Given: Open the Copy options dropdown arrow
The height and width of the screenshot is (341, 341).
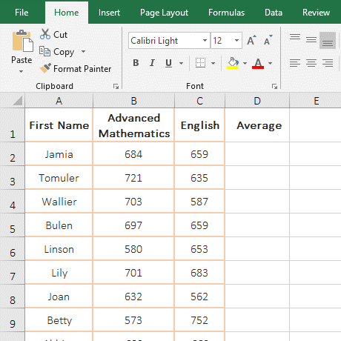Looking at the screenshot, I should pyautogui.click(x=83, y=51).
